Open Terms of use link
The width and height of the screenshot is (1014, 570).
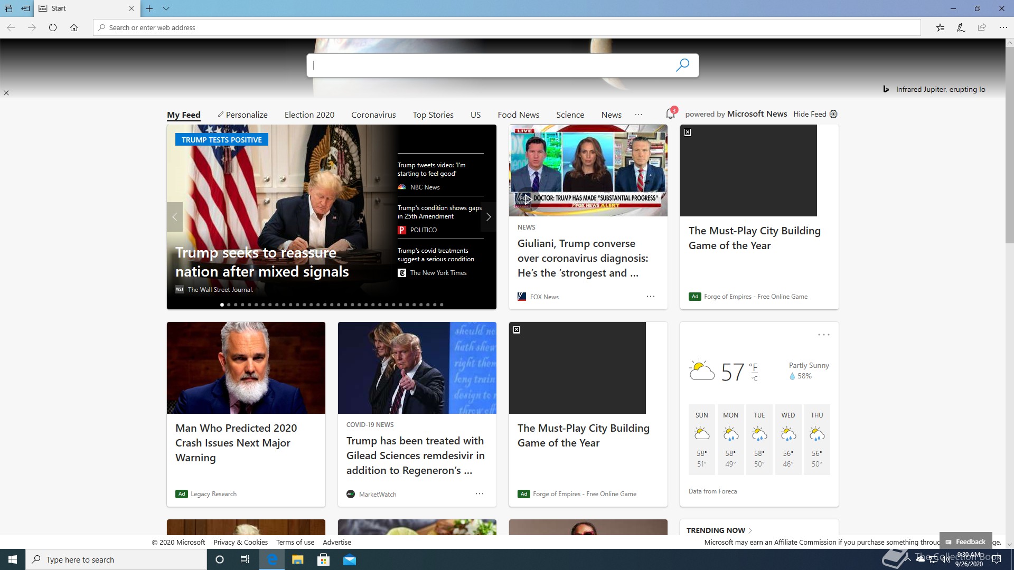[295, 542]
